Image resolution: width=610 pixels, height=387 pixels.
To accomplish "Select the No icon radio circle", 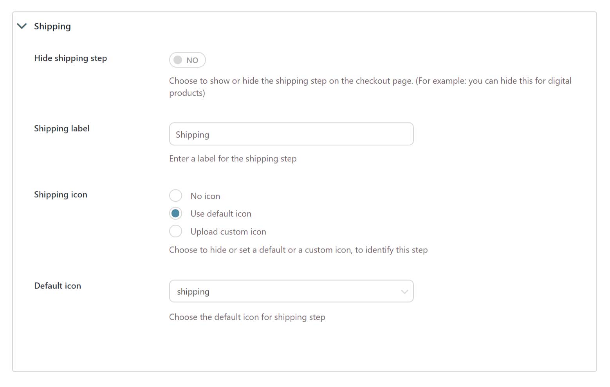I will coord(175,195).
